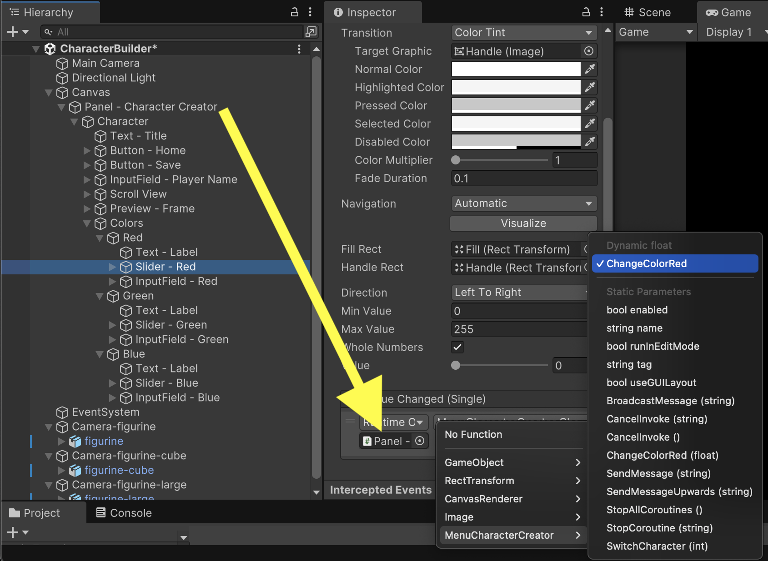Collapse the Colors tree item

pos(87,223)
